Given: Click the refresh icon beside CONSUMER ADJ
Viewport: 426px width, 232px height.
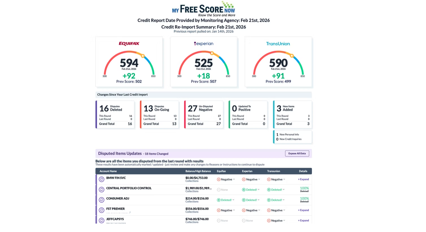Looking at the screenshot, I should [102, 200].
